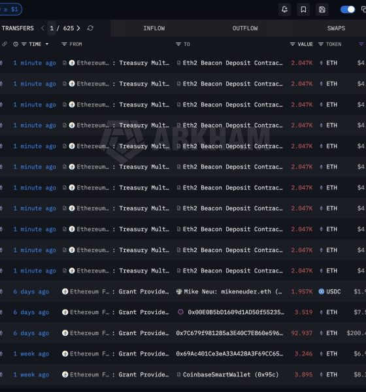Click '1 week ago' in 3.246 row
This screenshot has height=392, width=366.
click(x=31, y=354)
